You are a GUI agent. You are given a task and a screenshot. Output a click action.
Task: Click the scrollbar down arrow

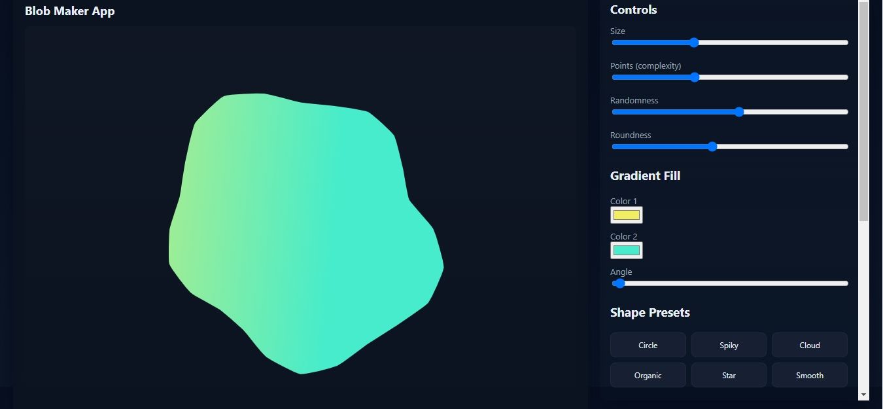pyautogui.click(x=863, y=395)
